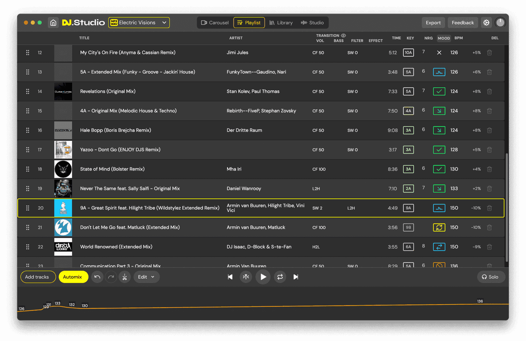The height and width of the screenshot is (341, 526).
Task: Delete track 12 with trash icon
Action: point(489,53)
